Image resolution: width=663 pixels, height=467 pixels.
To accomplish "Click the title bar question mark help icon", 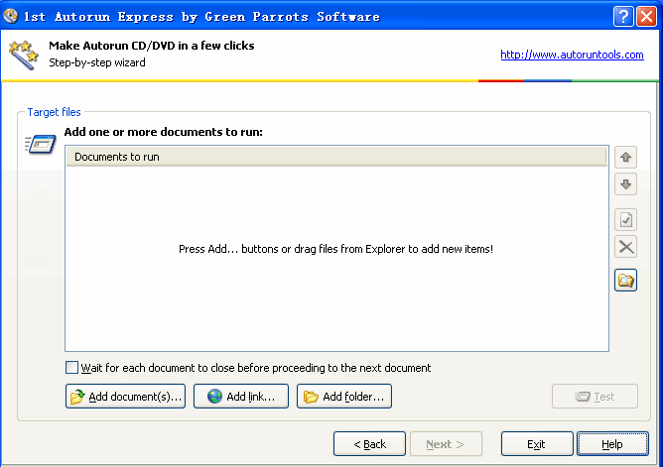I will [x=623, y=17].
